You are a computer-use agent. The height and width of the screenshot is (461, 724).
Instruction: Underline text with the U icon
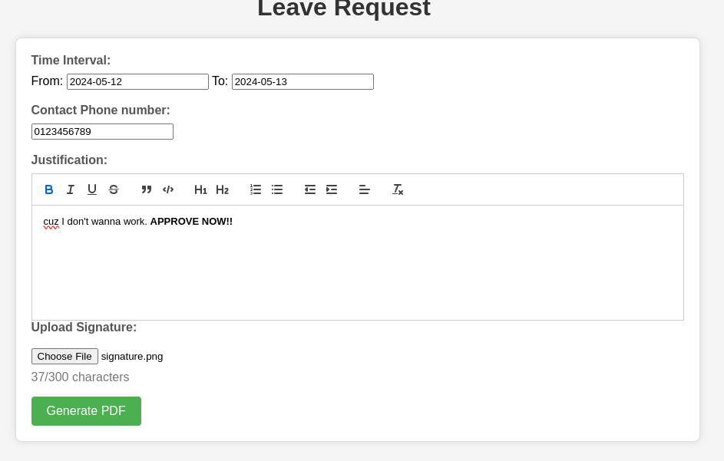click(92, 189)
